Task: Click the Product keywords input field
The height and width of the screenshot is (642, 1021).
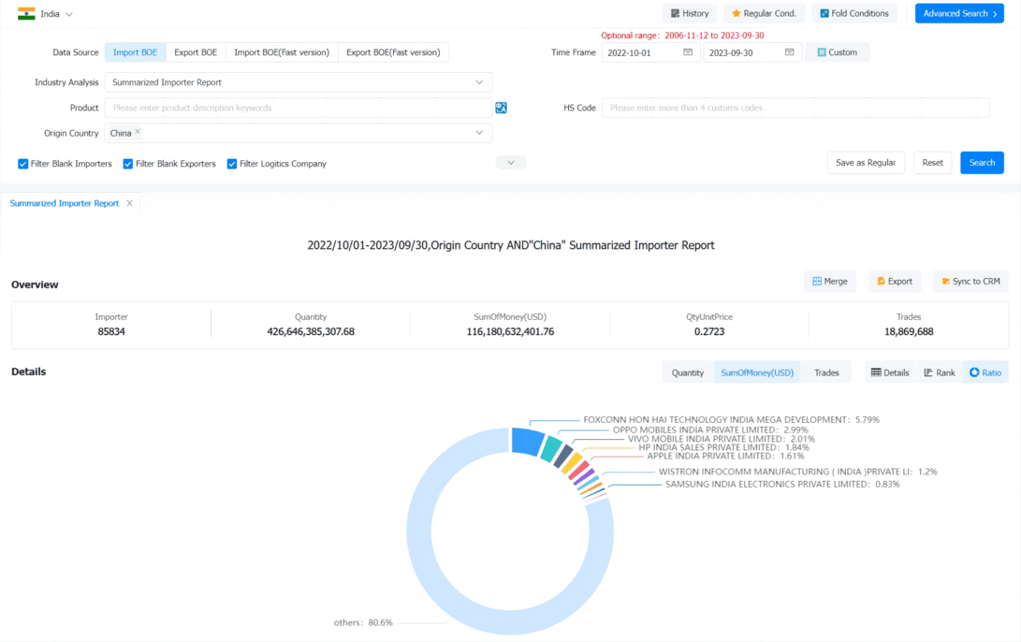Action: click(x=299, y=108)
